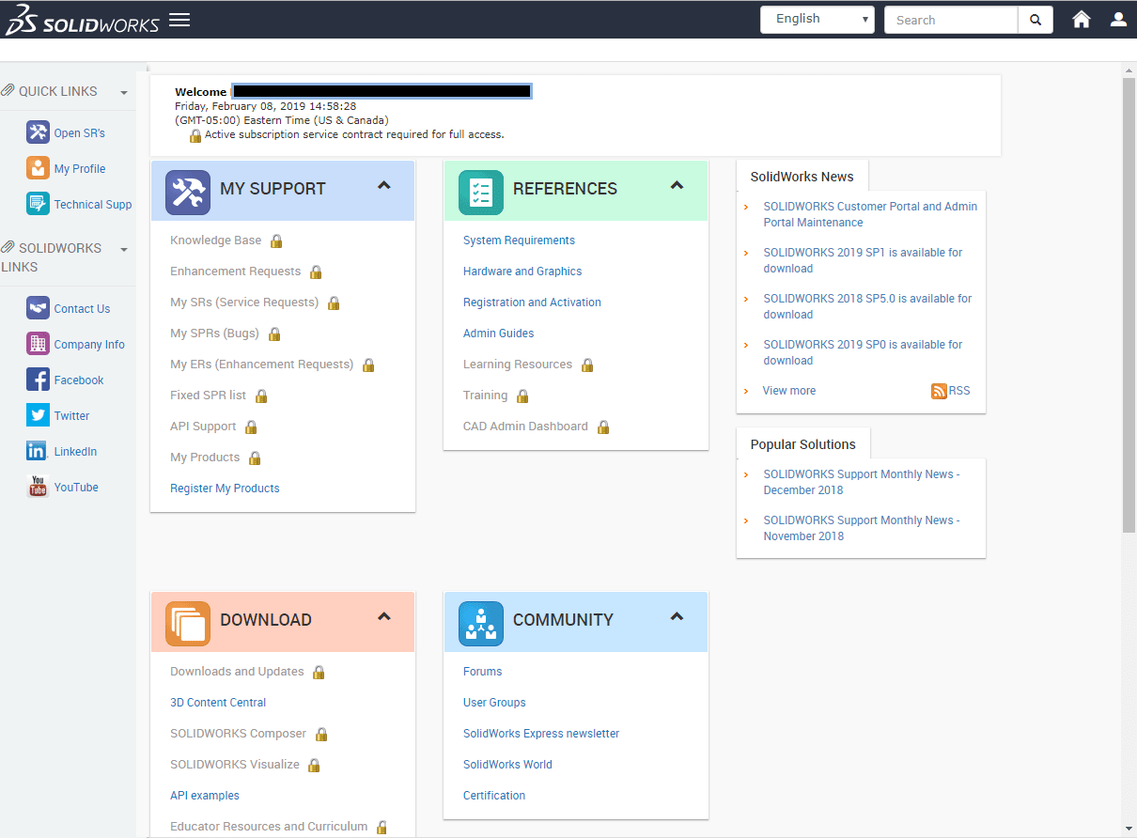Click the locked Learning Resources entry
The height and width of the screenshot is (838, 1137).
[x=518, y=365]
